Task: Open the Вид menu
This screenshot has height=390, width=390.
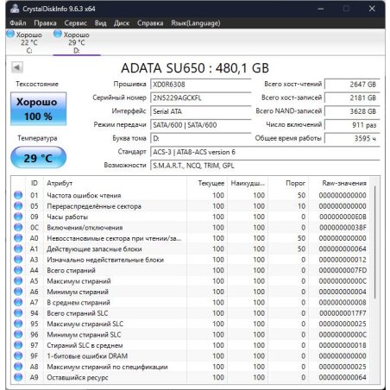Action: (101, 23)
